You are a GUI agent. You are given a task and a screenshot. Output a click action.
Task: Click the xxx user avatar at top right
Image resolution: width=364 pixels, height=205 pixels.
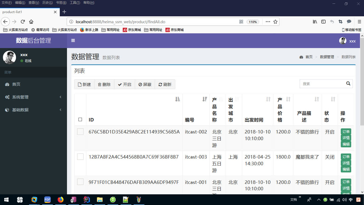[x=343, y=41]
